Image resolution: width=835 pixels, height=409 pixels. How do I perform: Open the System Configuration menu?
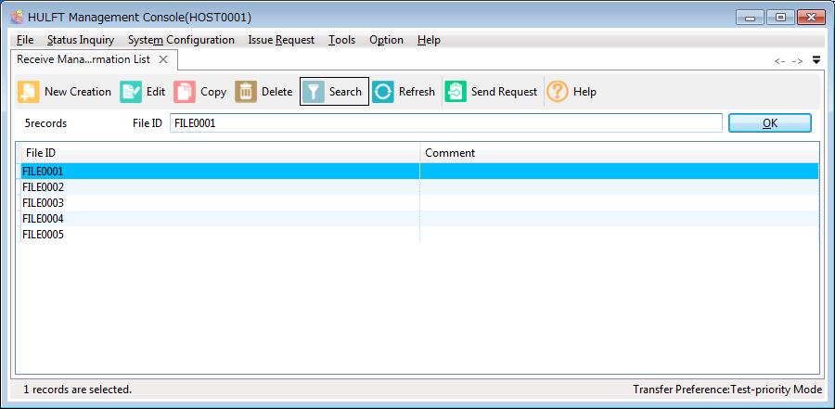click(x=181, y=40)
